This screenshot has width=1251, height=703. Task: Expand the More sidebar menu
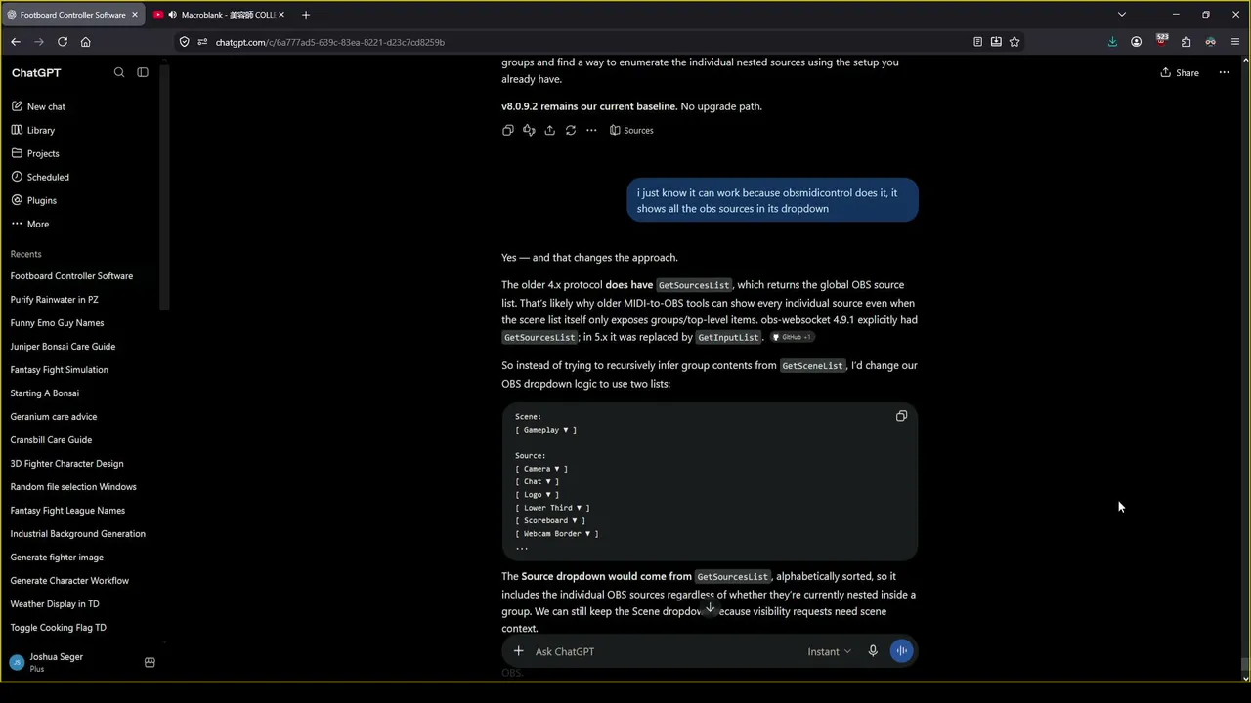coord(38,224)
